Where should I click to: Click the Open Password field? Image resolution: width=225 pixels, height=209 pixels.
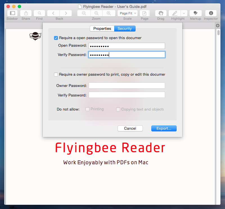[x=127, y=46]
